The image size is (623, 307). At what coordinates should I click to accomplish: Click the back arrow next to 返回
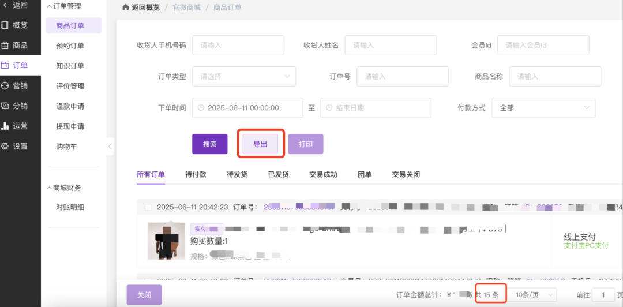[5, 5]
